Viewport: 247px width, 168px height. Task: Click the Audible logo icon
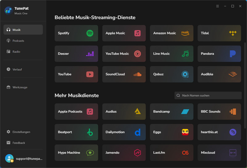click(x=233, y=74)
